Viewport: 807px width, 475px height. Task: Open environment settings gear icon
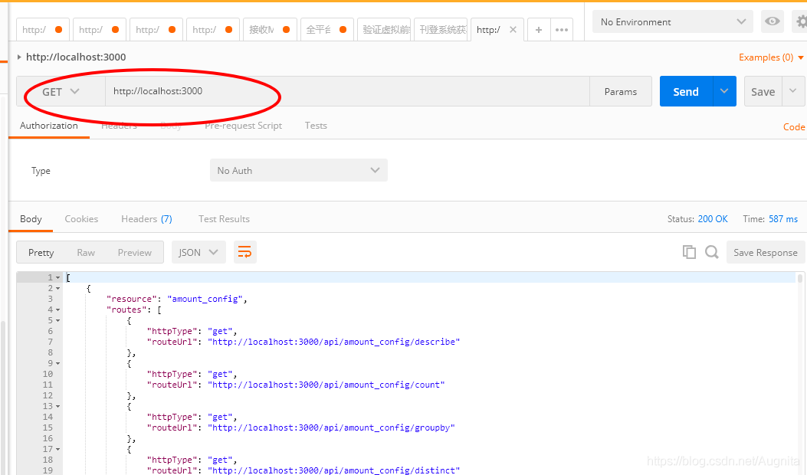(x=800, y=21)
